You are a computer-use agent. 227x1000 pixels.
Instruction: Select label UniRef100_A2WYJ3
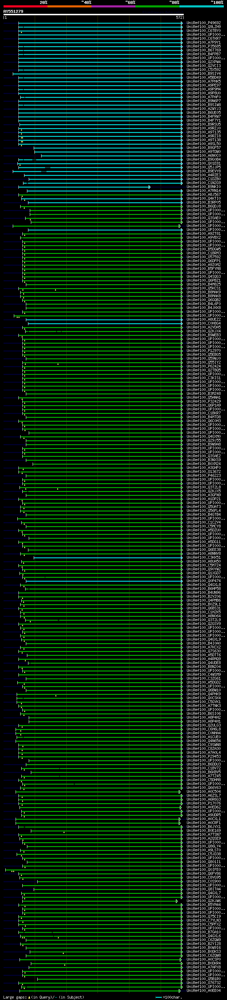coord(204,109)
